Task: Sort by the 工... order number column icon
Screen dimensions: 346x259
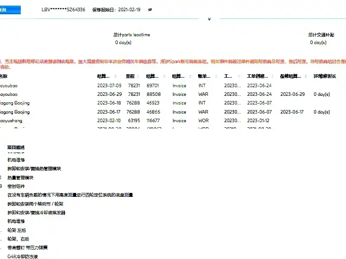Action: point(239,76)
